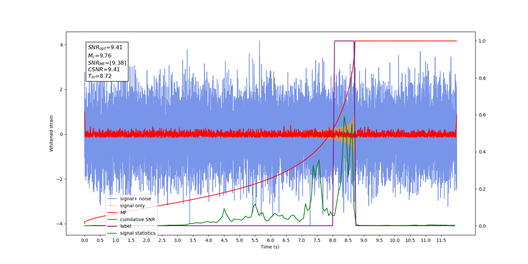Click the 7.5 tick on the time axis
This screenshot has width=528, height=264.
point(317,240)
